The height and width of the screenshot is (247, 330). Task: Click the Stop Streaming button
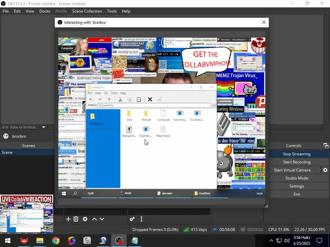point(296,154)
